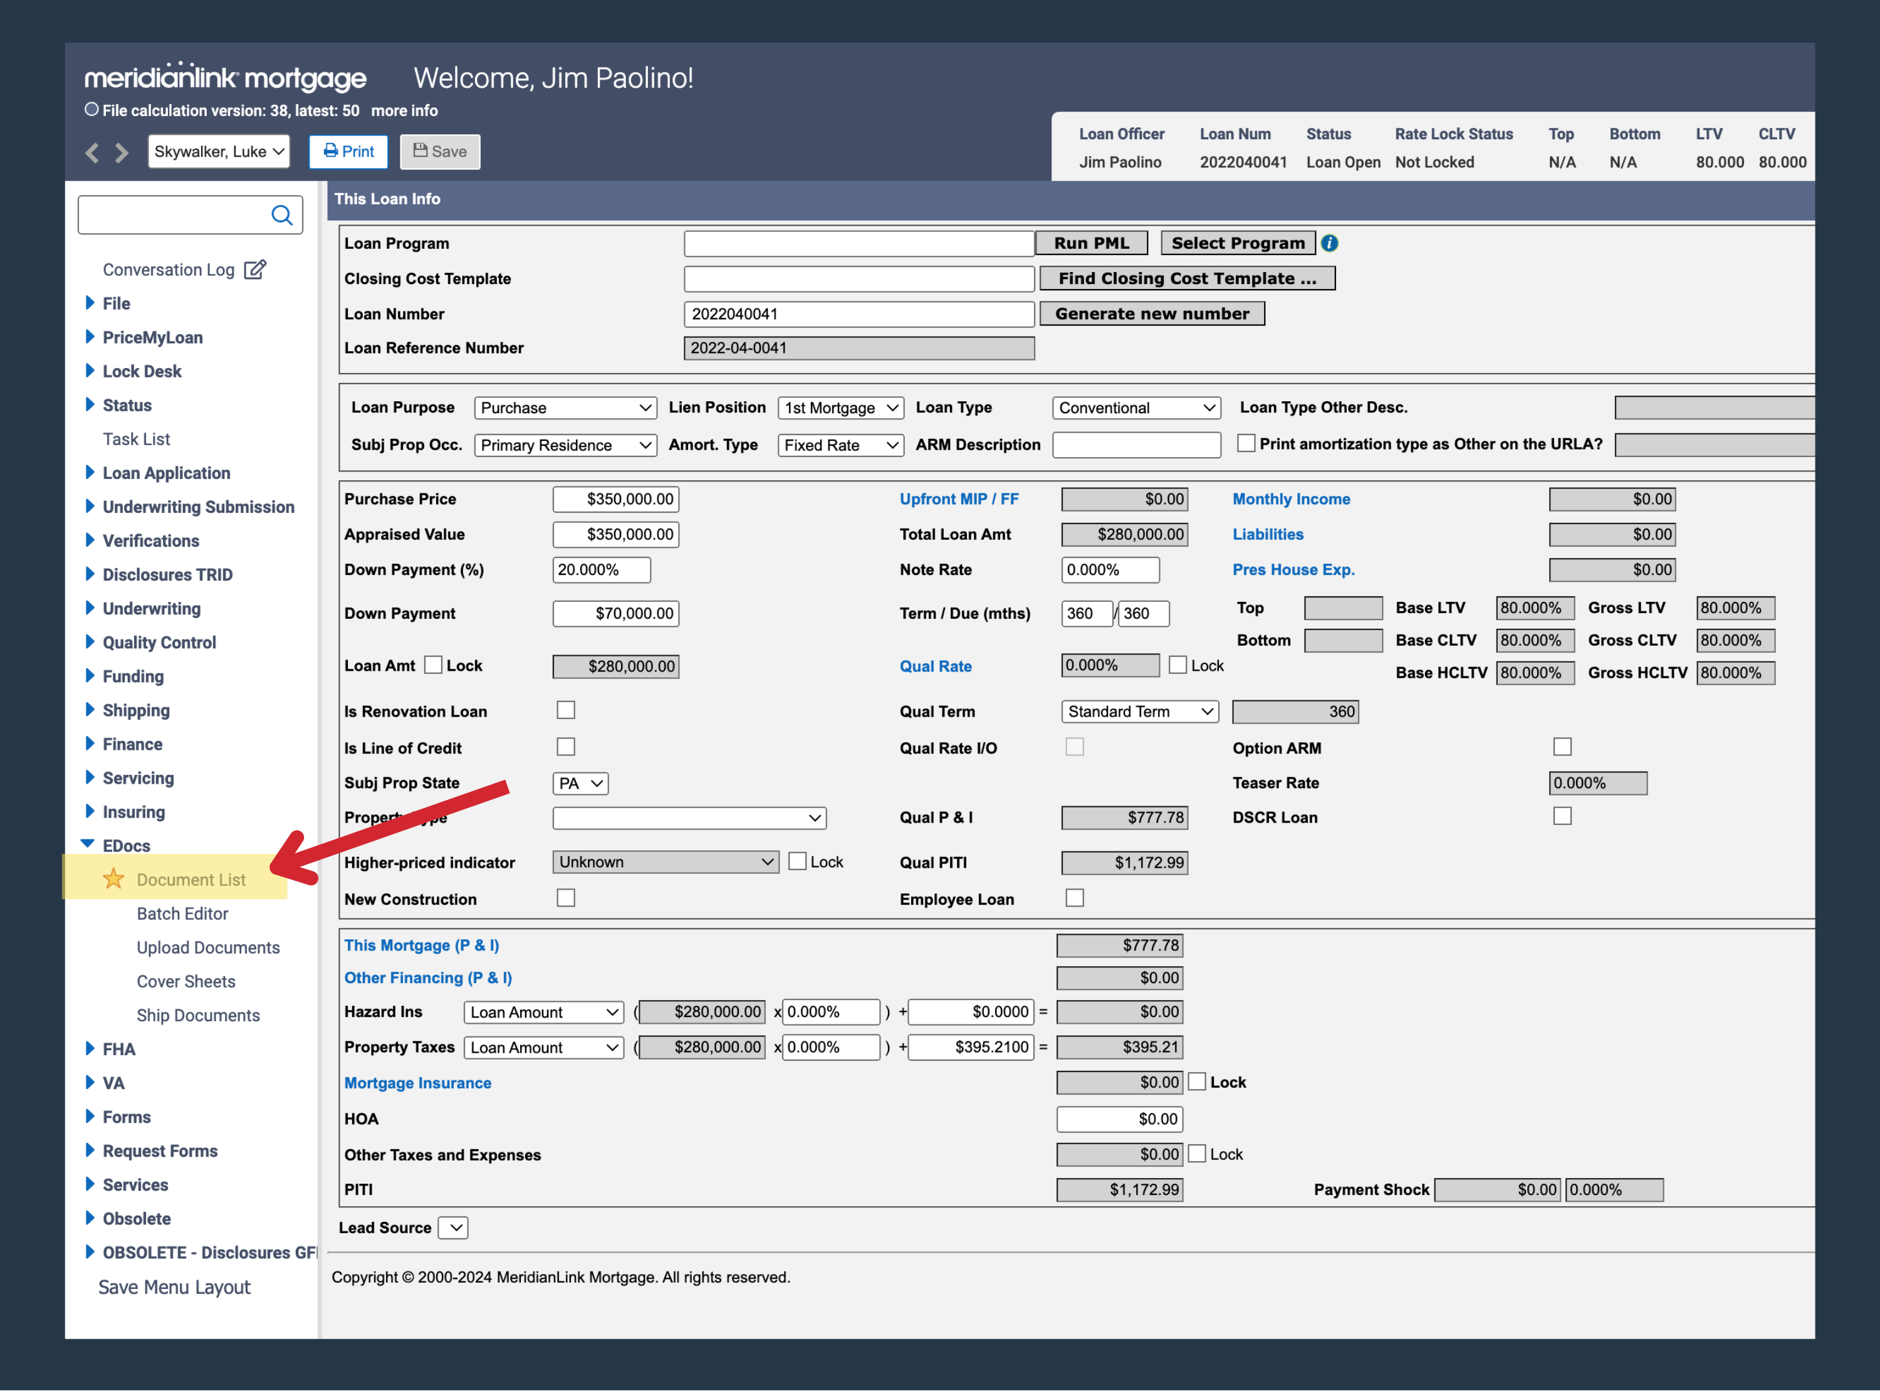
Task: Open the Qual Rate link
Action: tap(935, 666)
